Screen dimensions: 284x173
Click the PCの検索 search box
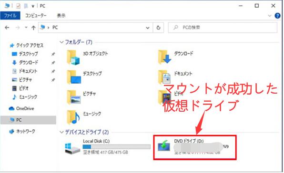pos(223,28)
